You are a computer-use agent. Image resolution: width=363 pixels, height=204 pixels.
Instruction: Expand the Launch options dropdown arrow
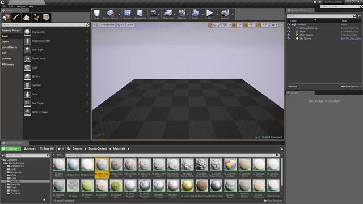coord(233,15)
